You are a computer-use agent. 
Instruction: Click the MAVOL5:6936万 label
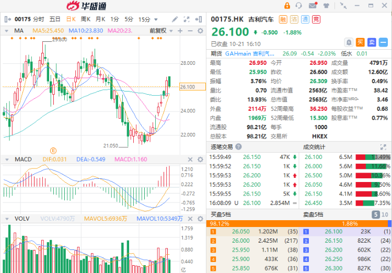[x=106, y=219]
